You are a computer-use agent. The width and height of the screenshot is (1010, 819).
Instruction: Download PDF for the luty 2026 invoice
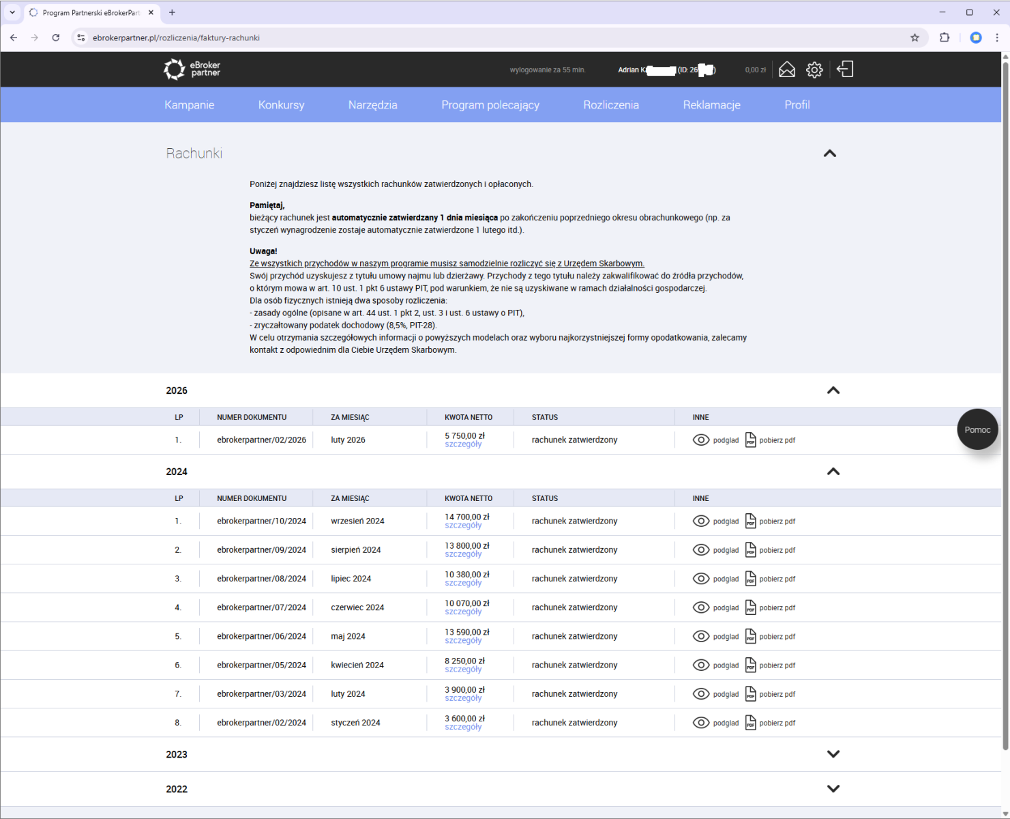point(770,440)
